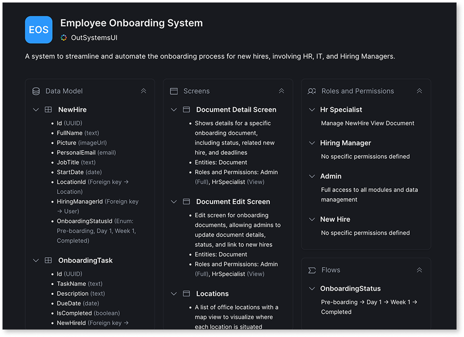Image resolution: width=464 pixels, height=337 pixels.
Task: Collapse the Flows panel
Action: click(419, 270)
